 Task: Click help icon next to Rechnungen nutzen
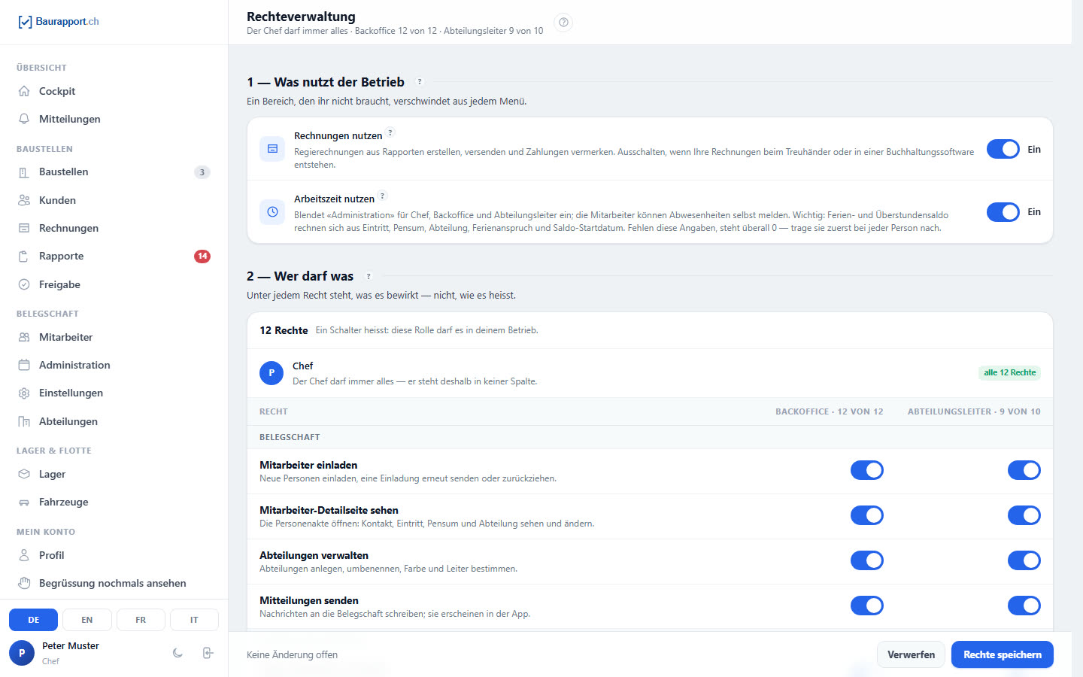click(390, 133)
